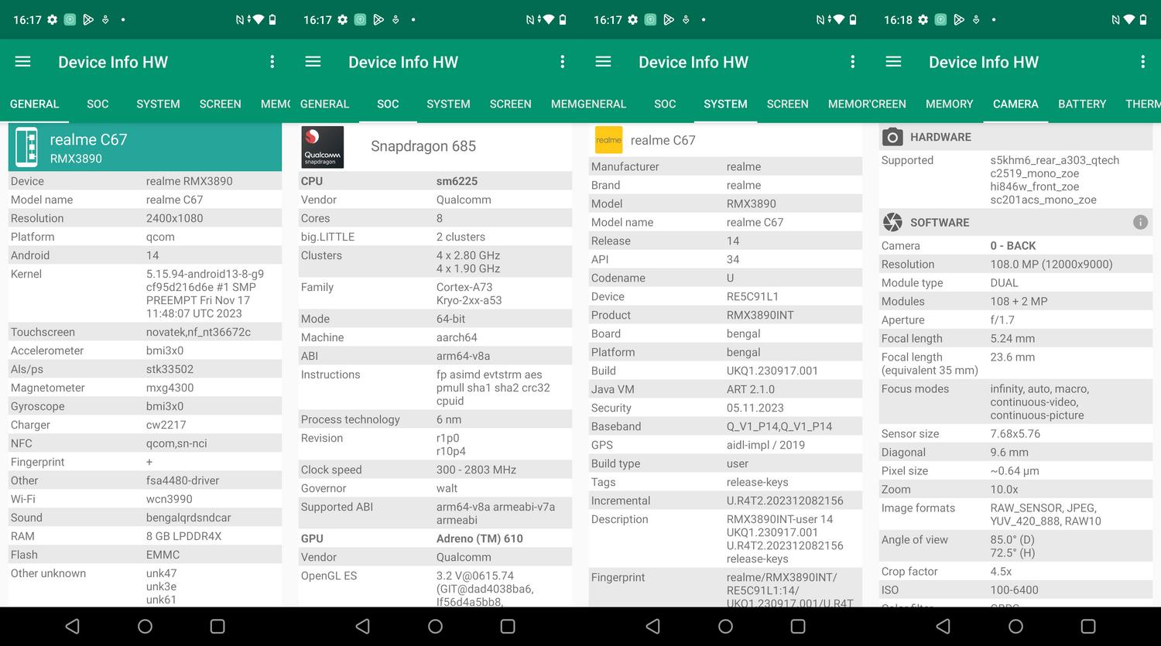Viewport: 1161px width, 646px height.
Task: Open the three-dot overflow menu on the Snapdragon SOC screen
Action: 562,61
